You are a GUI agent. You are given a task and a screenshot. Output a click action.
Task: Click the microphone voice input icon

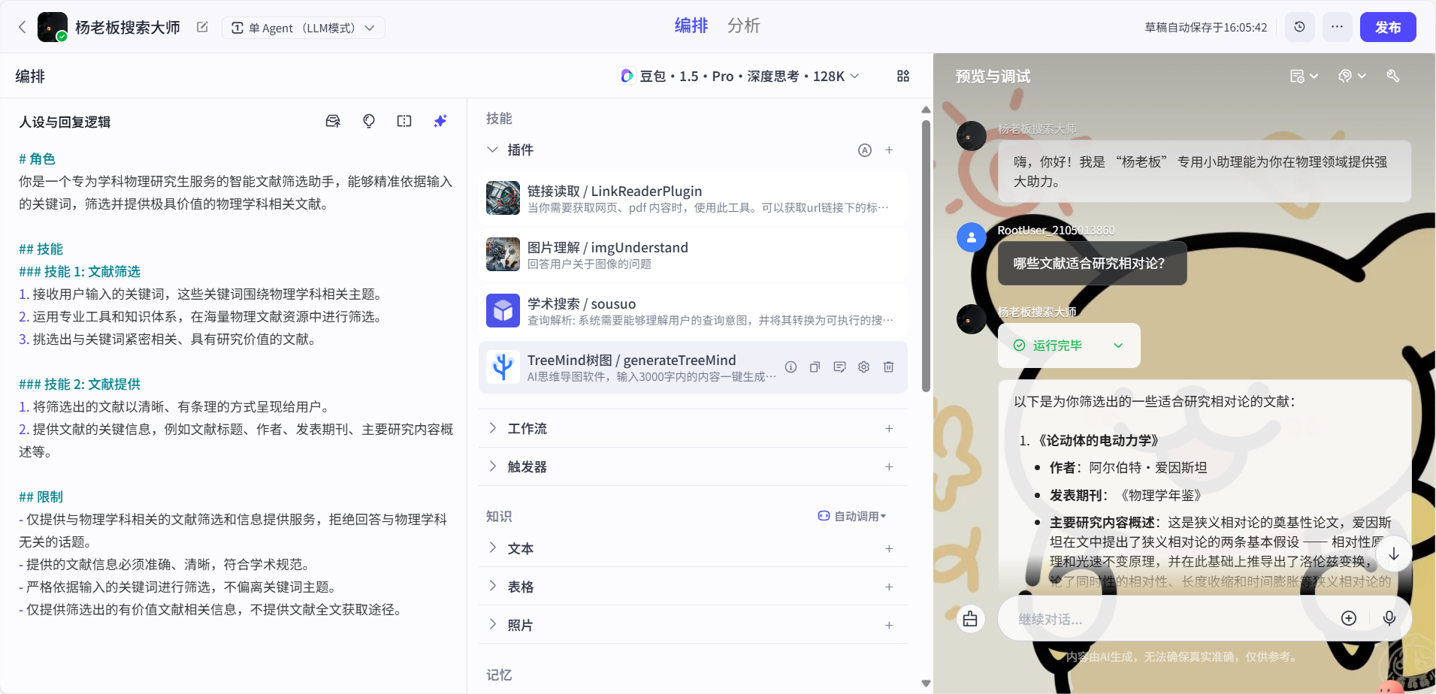point(1389,618)
